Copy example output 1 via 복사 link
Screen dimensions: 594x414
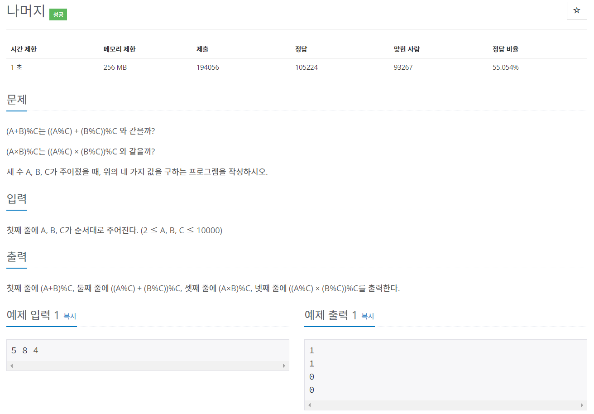point(368,316)
